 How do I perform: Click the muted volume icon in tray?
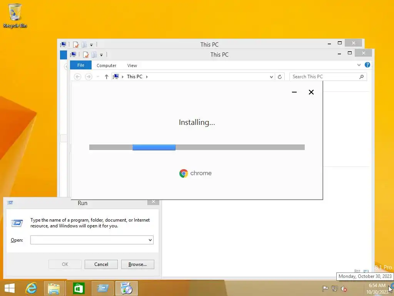click(344, 289)
